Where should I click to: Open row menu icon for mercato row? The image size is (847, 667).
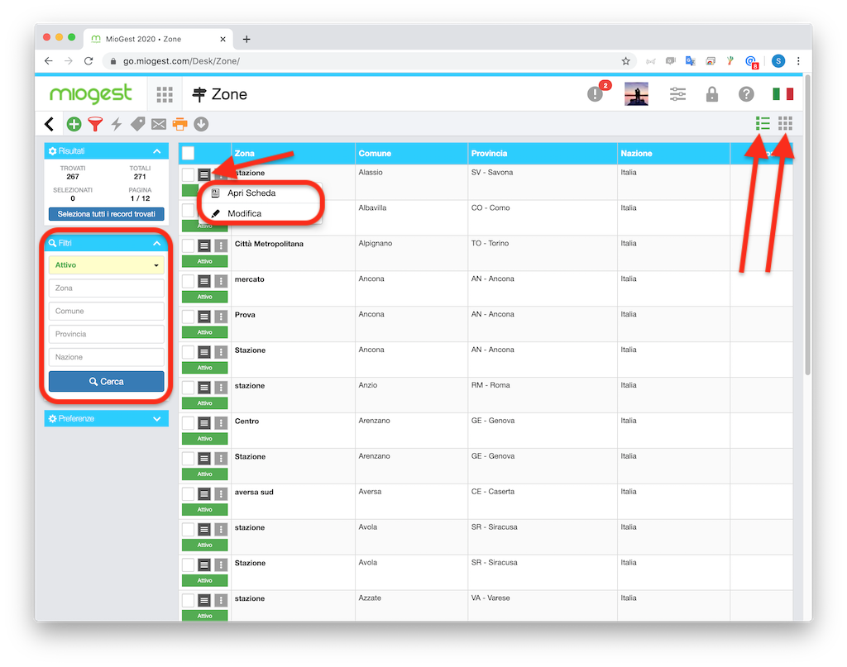(204, 281)
